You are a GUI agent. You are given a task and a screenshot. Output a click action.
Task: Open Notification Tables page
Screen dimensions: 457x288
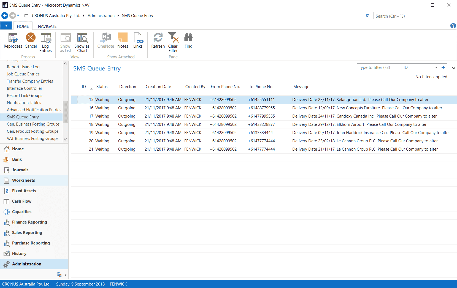point(24,103)
